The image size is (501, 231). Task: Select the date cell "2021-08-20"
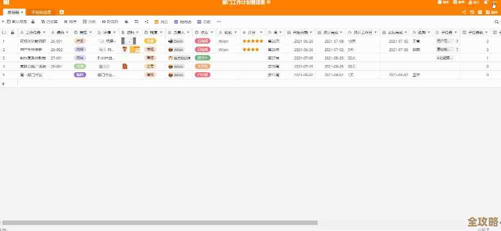point(334,58)
